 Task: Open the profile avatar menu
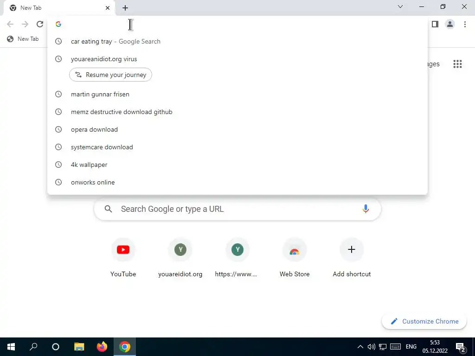[450, 24]
